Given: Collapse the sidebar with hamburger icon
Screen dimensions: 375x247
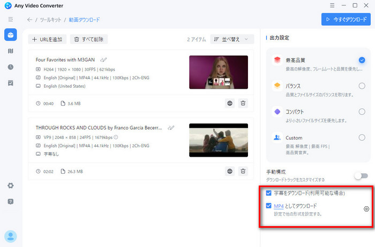Looking at the screenshot, I should (x=11, y=19).
